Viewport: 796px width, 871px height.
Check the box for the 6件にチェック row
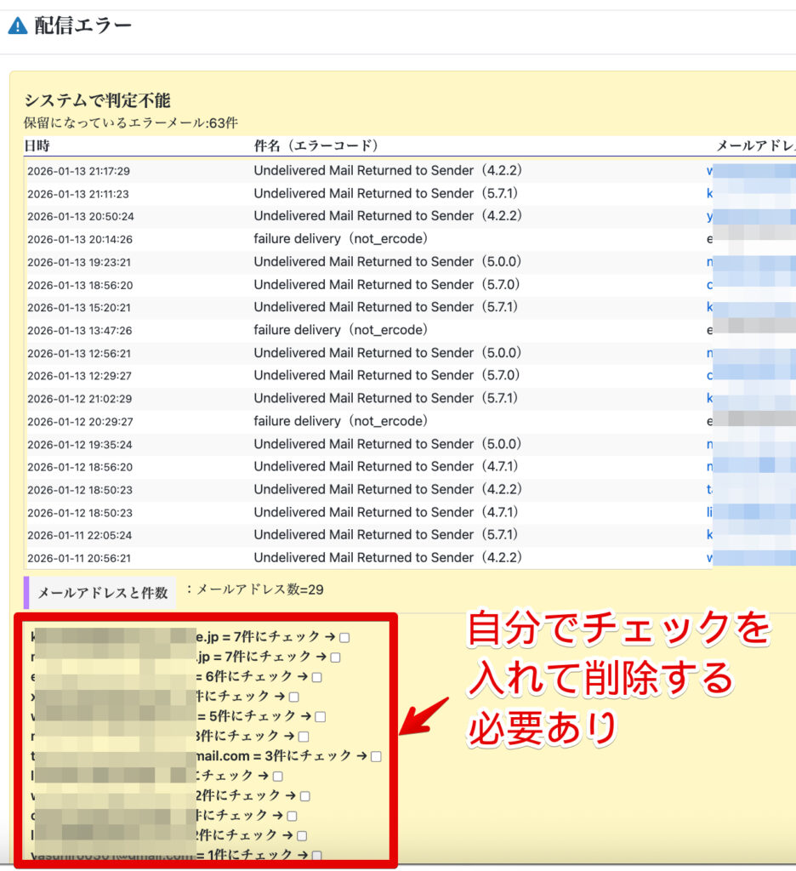click(316, 678)
